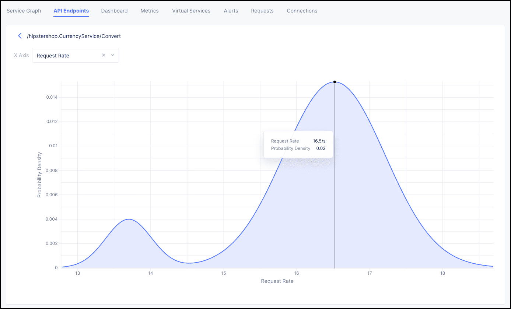
Task: Clear the Request Rate selection with the X
Action: click(x=104, y=55)
